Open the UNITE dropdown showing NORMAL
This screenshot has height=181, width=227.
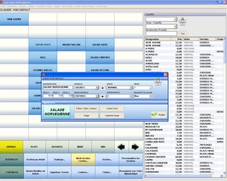[120, 87]
